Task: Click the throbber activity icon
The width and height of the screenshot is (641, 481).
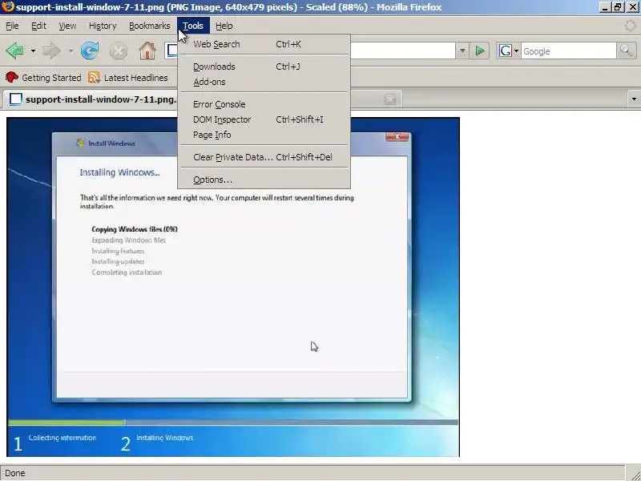Action: 631,26
